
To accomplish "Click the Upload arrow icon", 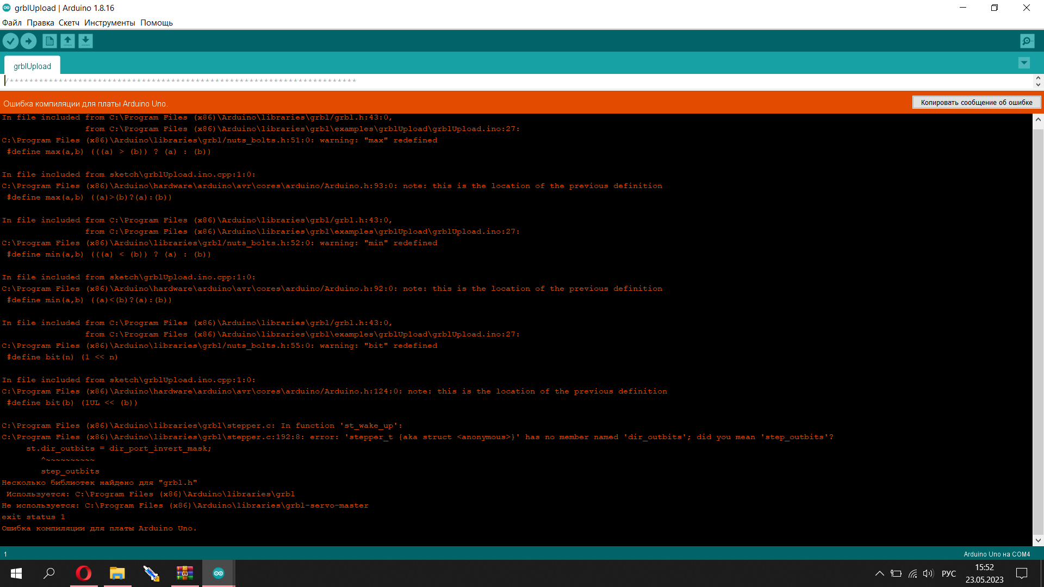I will (28, 41).
